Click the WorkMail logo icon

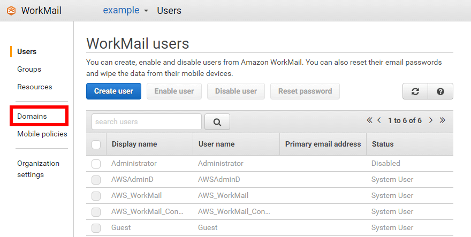[11, 11]
